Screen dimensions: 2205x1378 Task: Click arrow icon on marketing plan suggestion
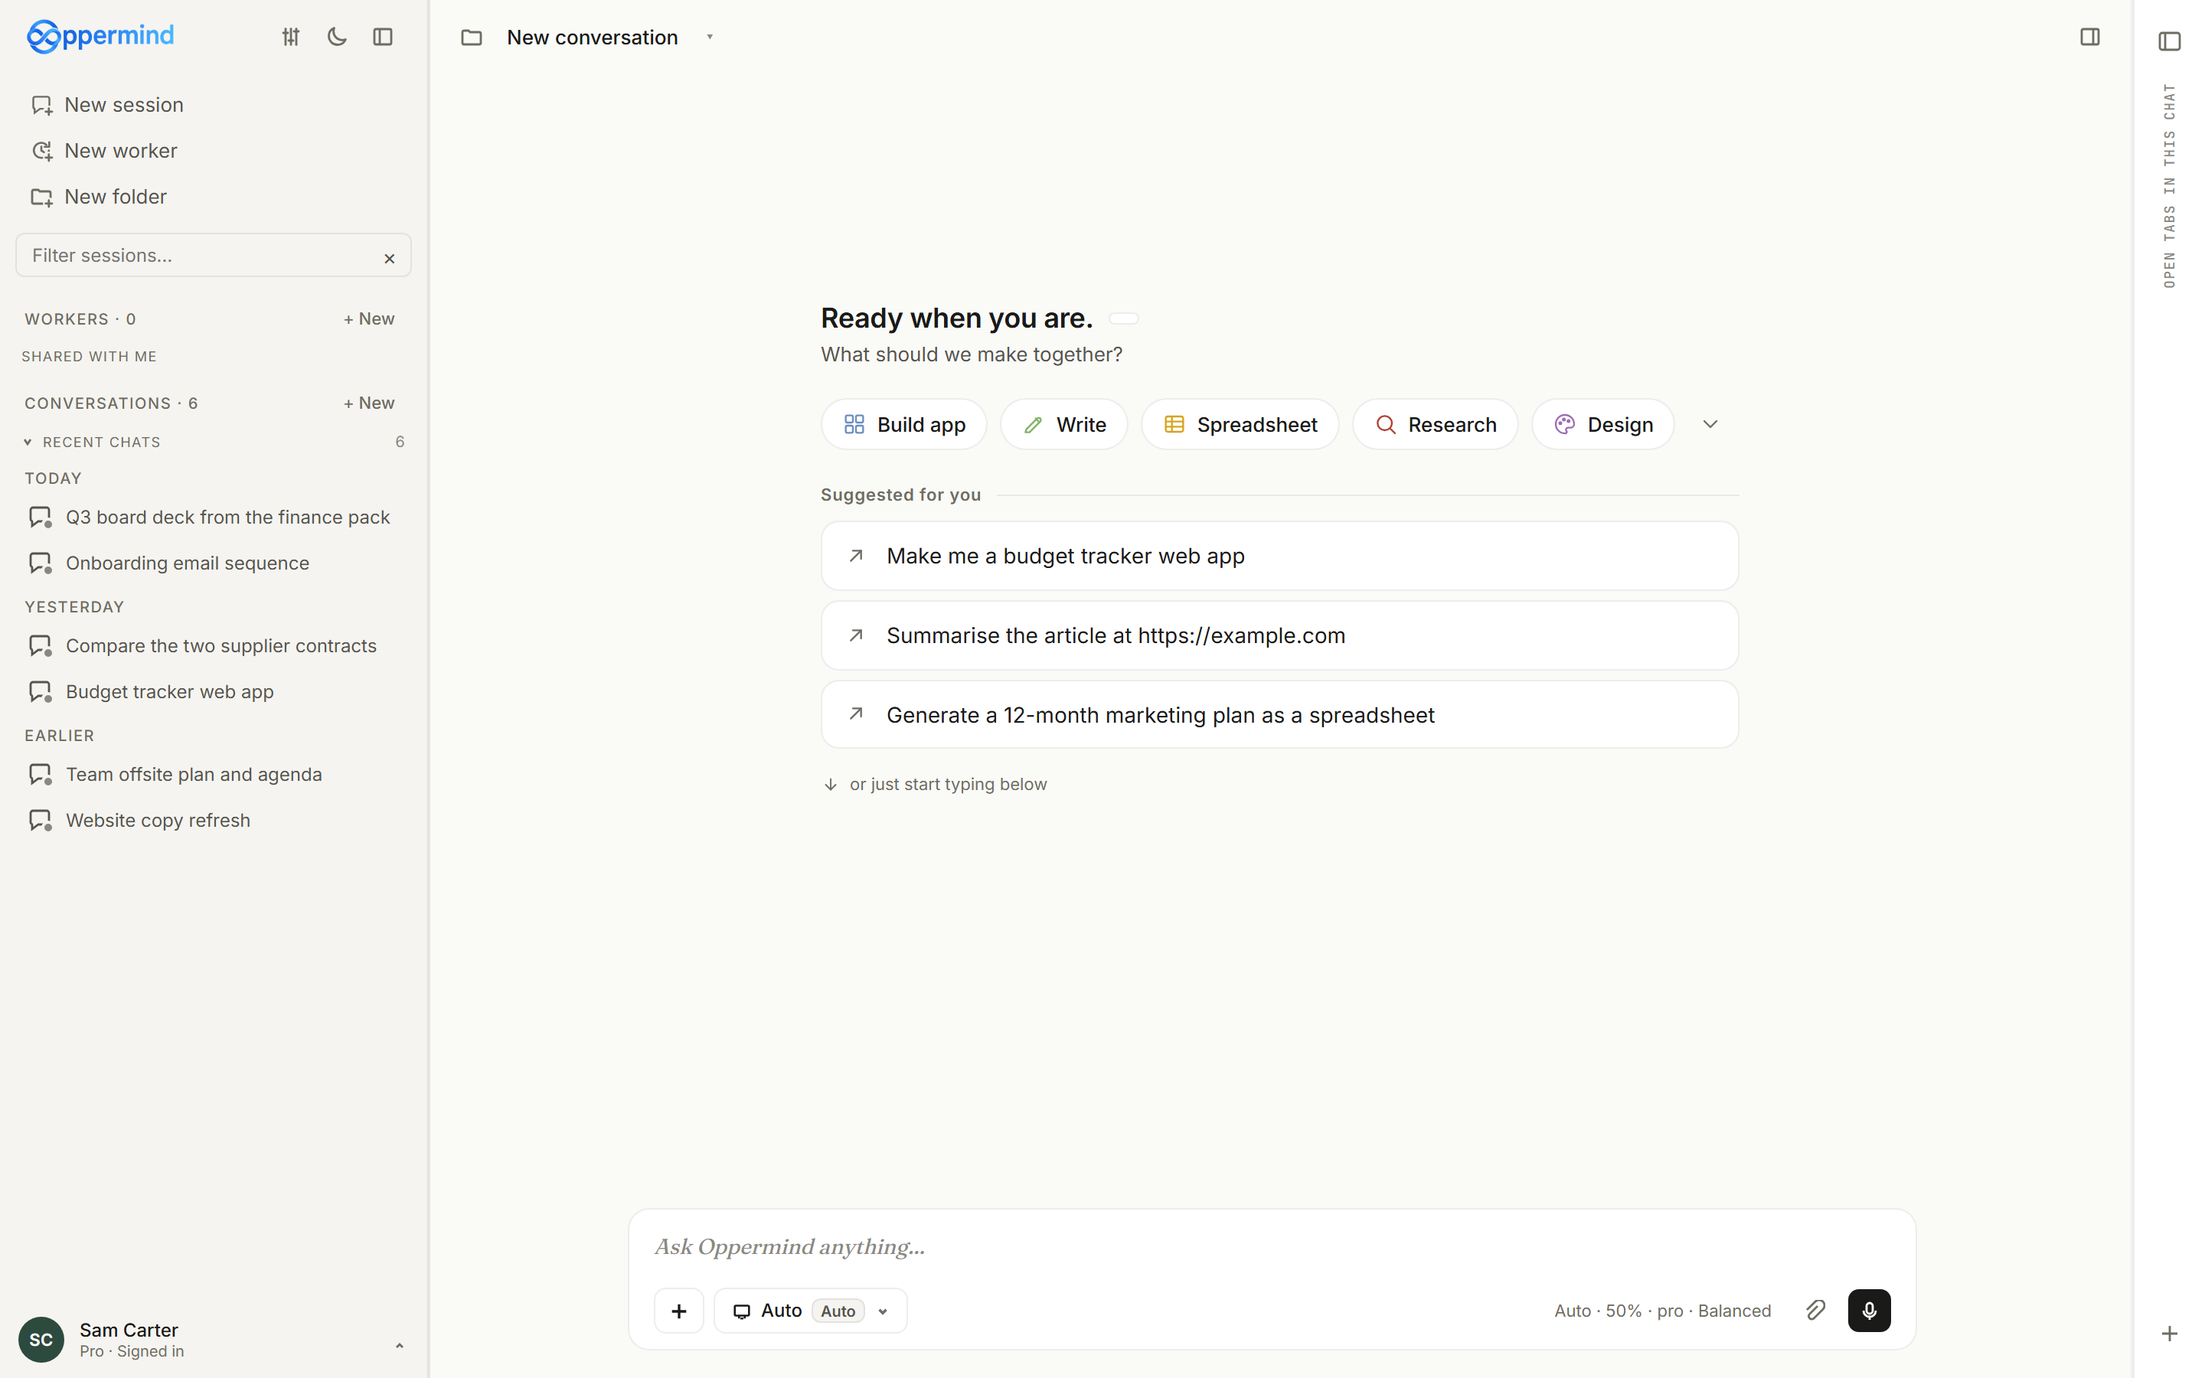coord(855,713)
